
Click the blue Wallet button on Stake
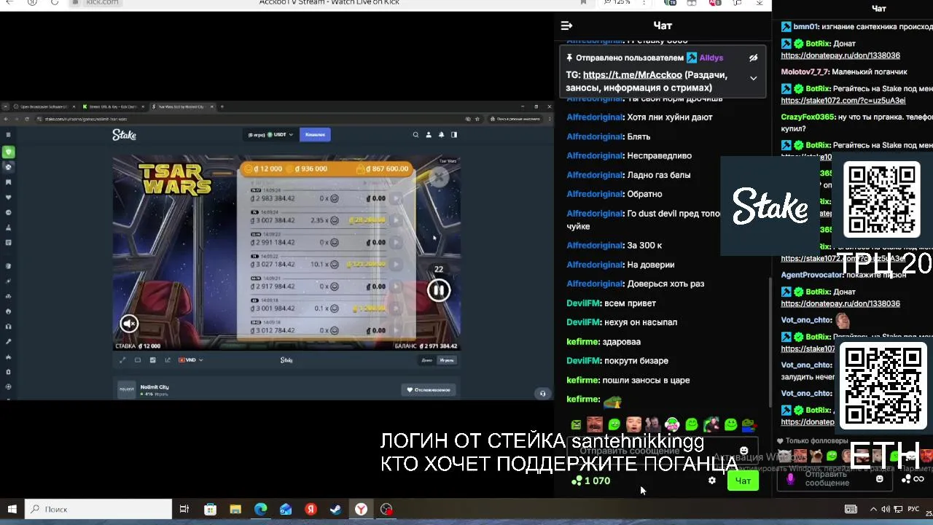pyautogui.click(x=315, y=134)
